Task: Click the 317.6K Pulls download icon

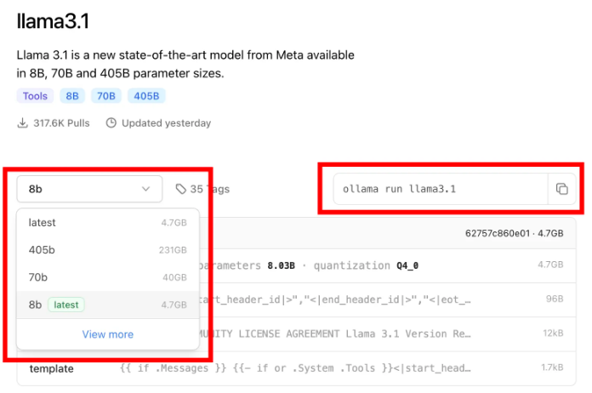Action: pyautogui.click(x=23, y=123)
